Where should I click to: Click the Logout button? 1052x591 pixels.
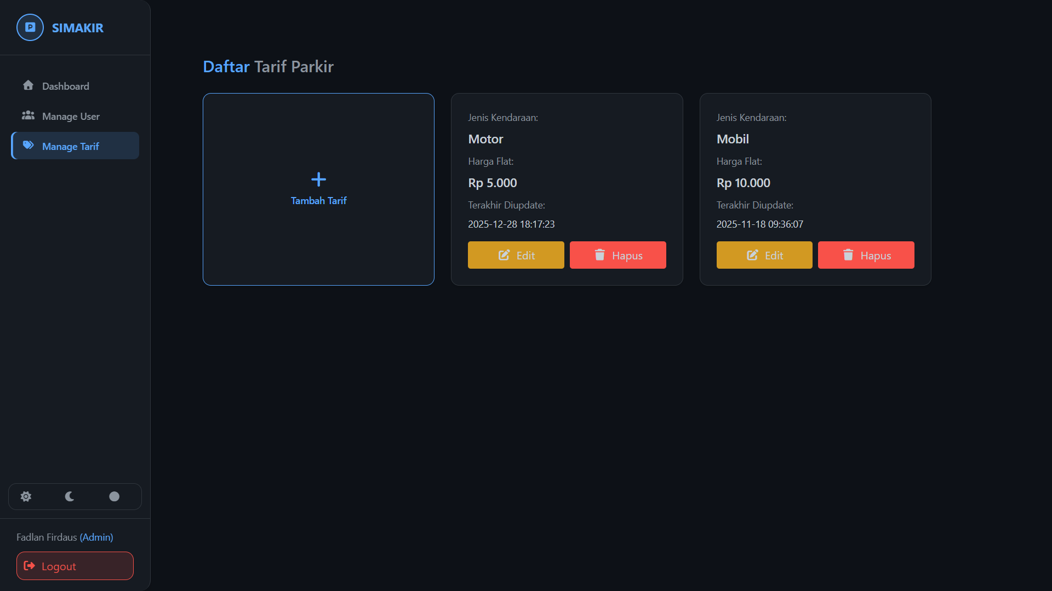click(75, 566)
